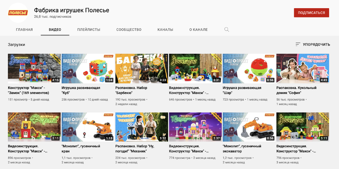Click the 26,8 тыс. подписчиков count
The image size is (339, 169).
point(53,17)
